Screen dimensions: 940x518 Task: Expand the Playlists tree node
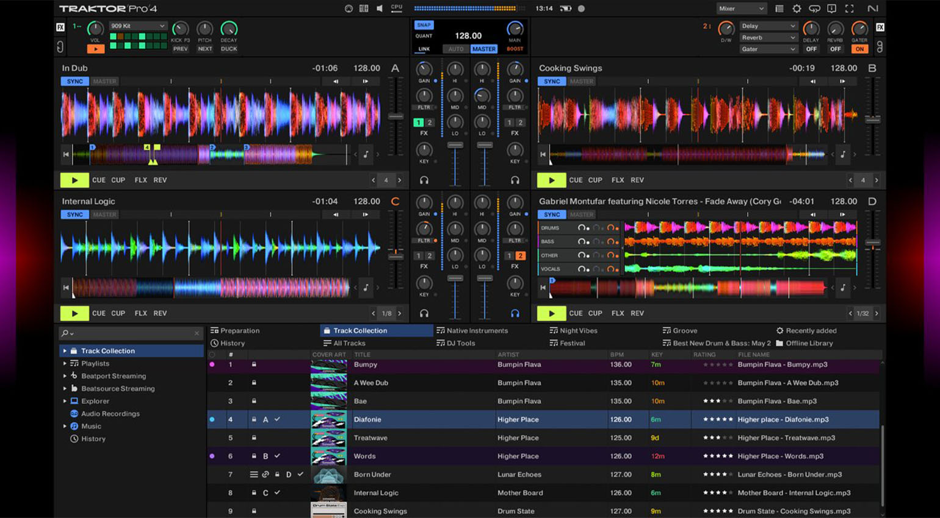(x=65, y=363)
